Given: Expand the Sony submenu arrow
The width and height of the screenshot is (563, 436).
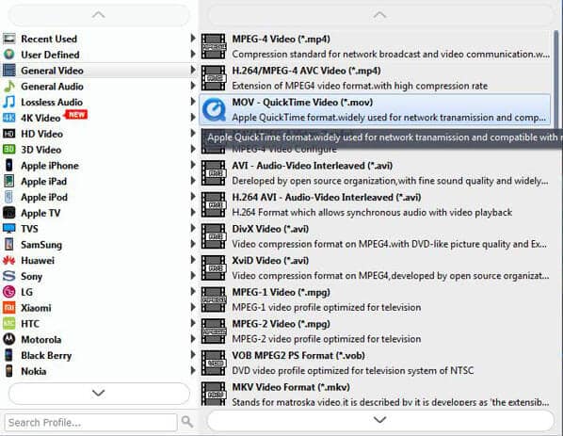Looking at the screenshot, I should click(193, 276).
